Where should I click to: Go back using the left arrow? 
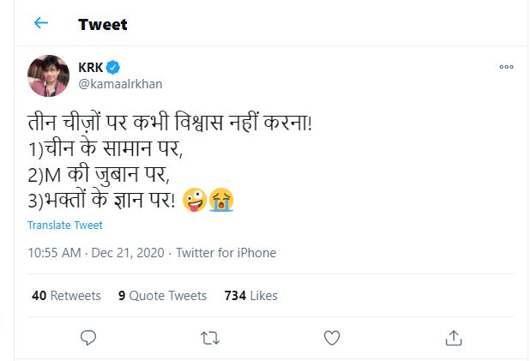[x=41, y=24]
